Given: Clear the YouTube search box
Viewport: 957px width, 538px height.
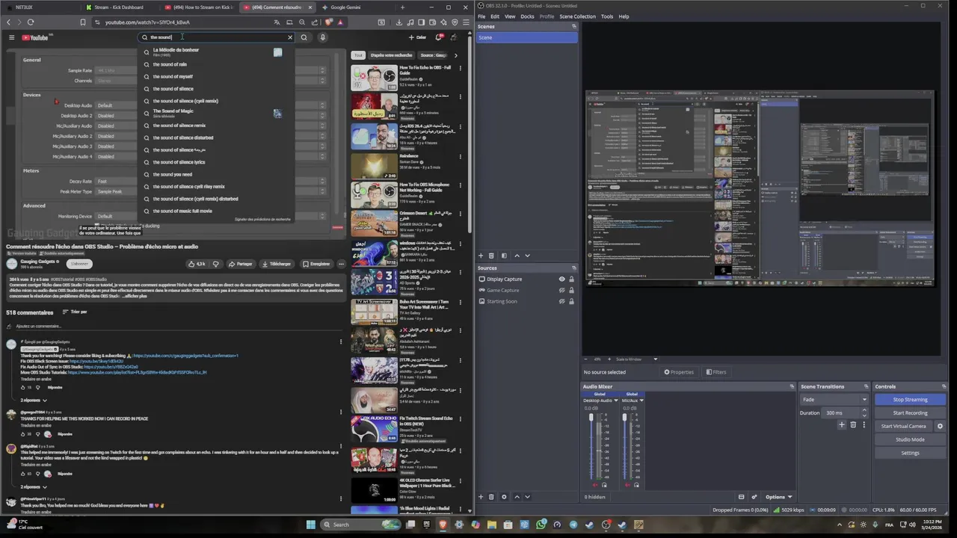Looking at the screenshot, I should pos(290,37).
